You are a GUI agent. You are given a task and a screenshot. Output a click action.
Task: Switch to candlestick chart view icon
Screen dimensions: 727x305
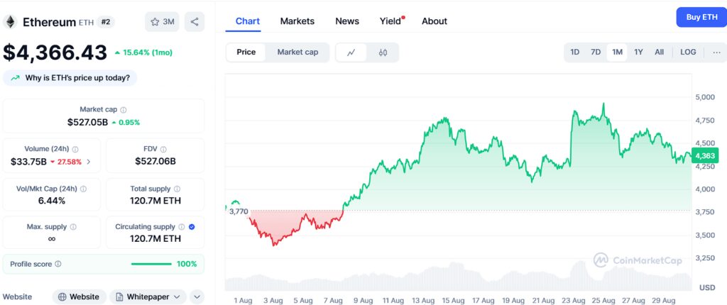tap(383, 52)
